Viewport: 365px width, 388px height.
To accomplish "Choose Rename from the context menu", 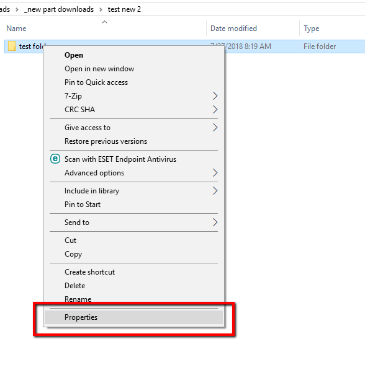I will pyautogui.click(x=134, y=299).
